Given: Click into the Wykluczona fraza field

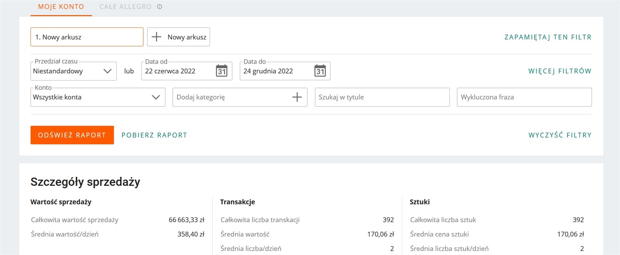Looking at the screenshot, I should pos(524,97).
